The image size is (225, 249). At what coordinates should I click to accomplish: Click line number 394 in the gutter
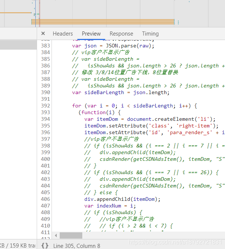click(x=46, y=119)
